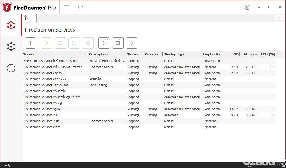The width and height of the screenshot is (286, 168).
Task: Select the MySQL service row
Action: (x=149, y=103)
